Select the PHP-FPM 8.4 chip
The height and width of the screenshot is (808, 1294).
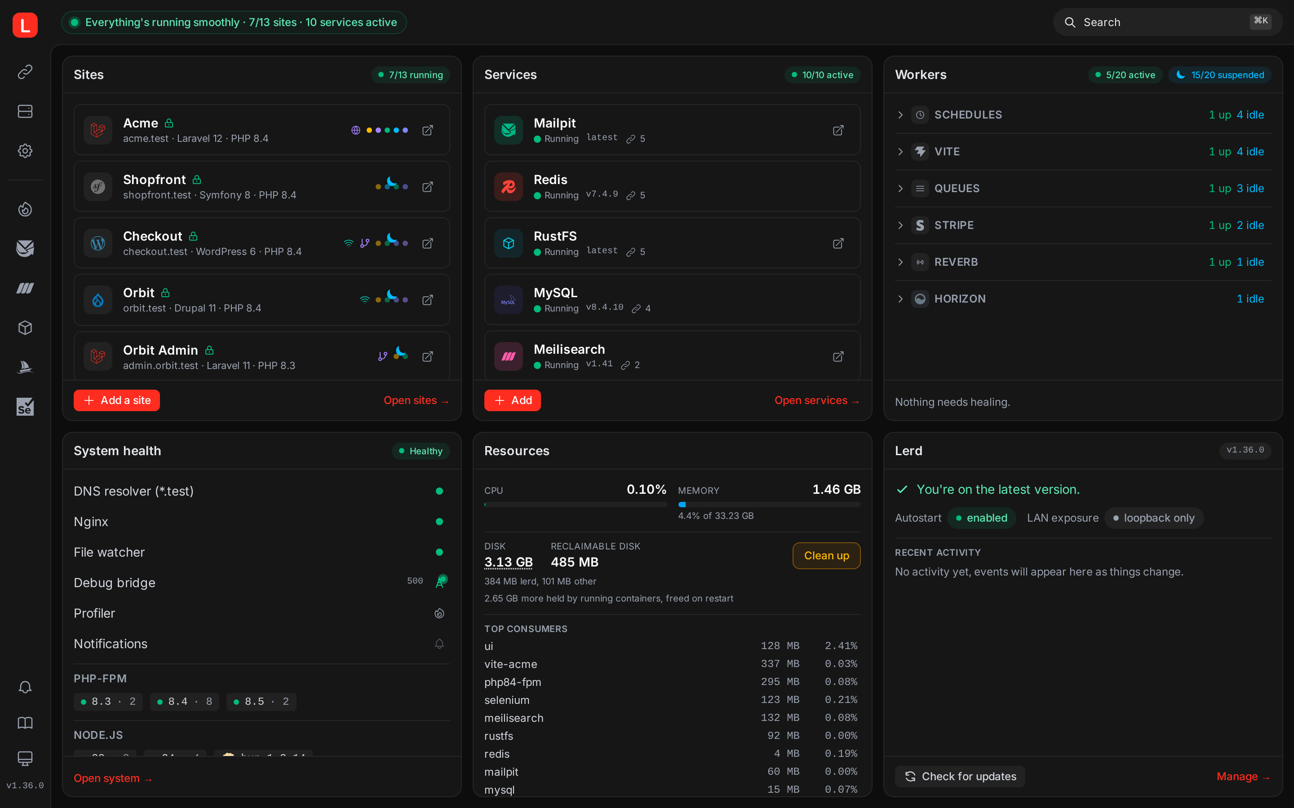[x=185, y=702]
